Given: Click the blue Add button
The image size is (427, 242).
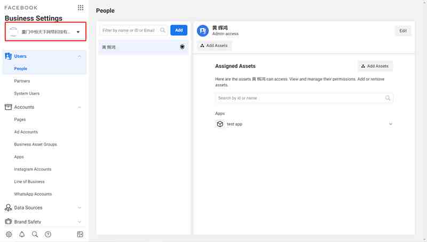Looking at the screenshot, I should coord(179,30).
